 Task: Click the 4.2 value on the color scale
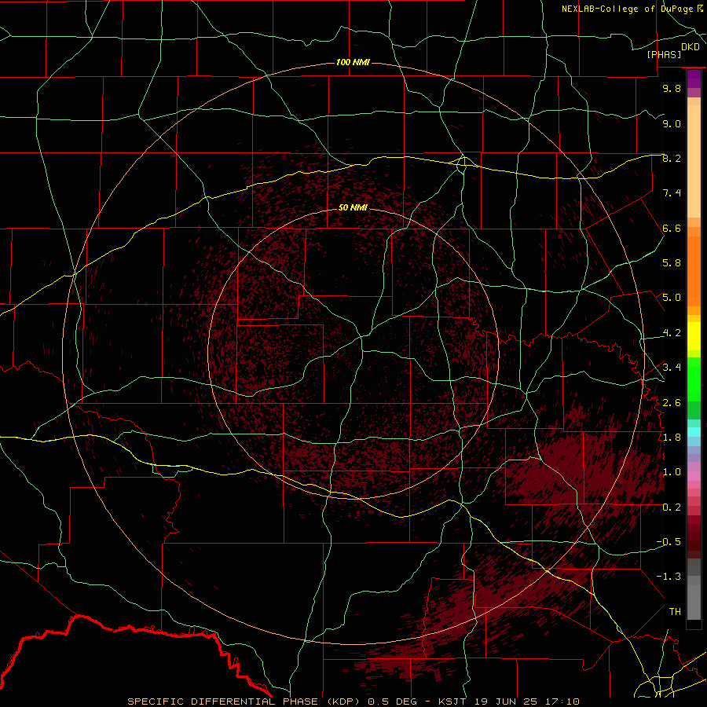pyautogui.click(x=672, y=333)
